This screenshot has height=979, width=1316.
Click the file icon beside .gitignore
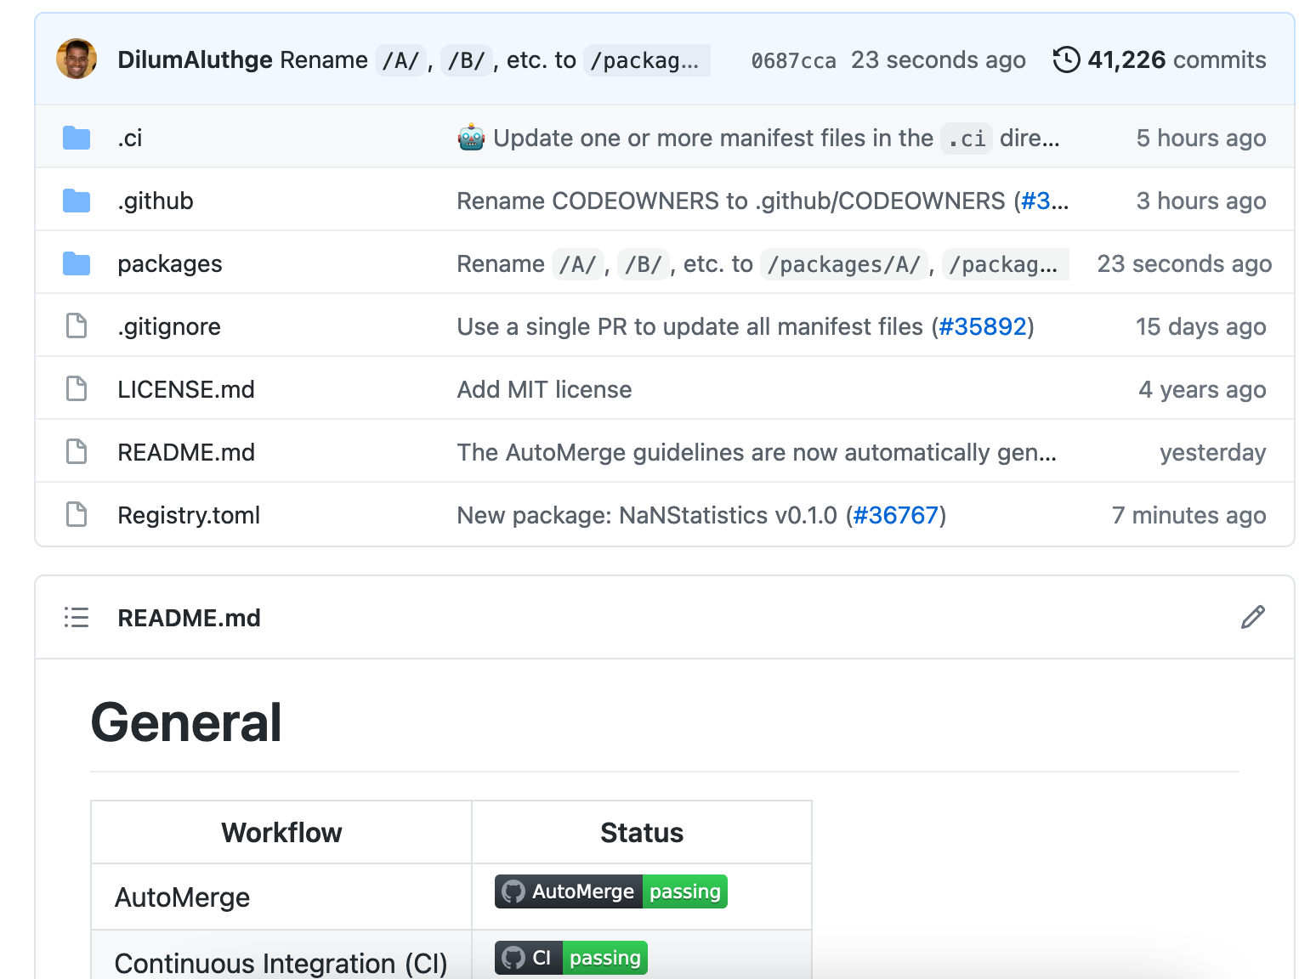pos(77,325)
